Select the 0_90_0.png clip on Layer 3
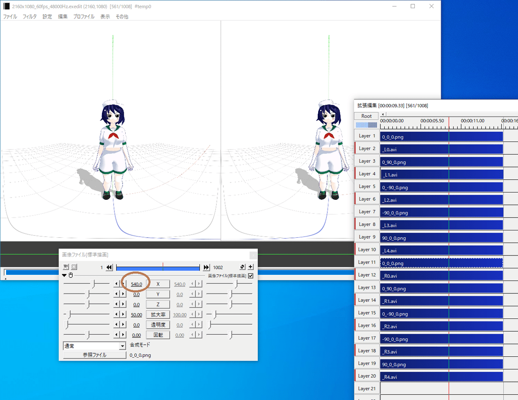 (442, 162)
